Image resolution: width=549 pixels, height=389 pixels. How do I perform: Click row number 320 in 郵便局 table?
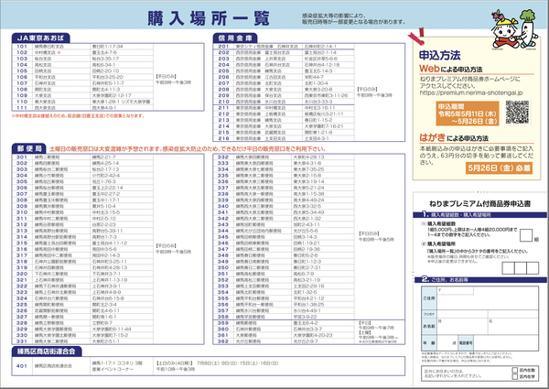click(x=22, y=274)
